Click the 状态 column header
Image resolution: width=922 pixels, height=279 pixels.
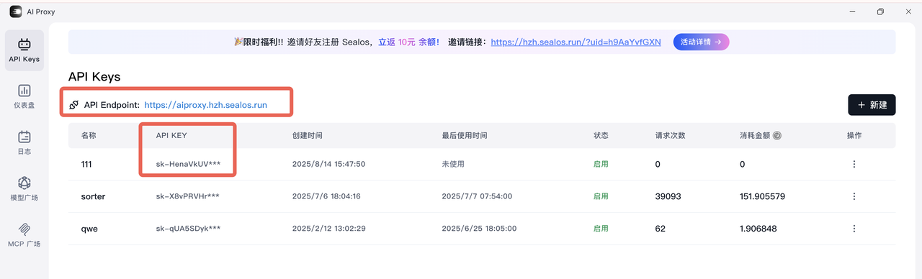[601, 135]
